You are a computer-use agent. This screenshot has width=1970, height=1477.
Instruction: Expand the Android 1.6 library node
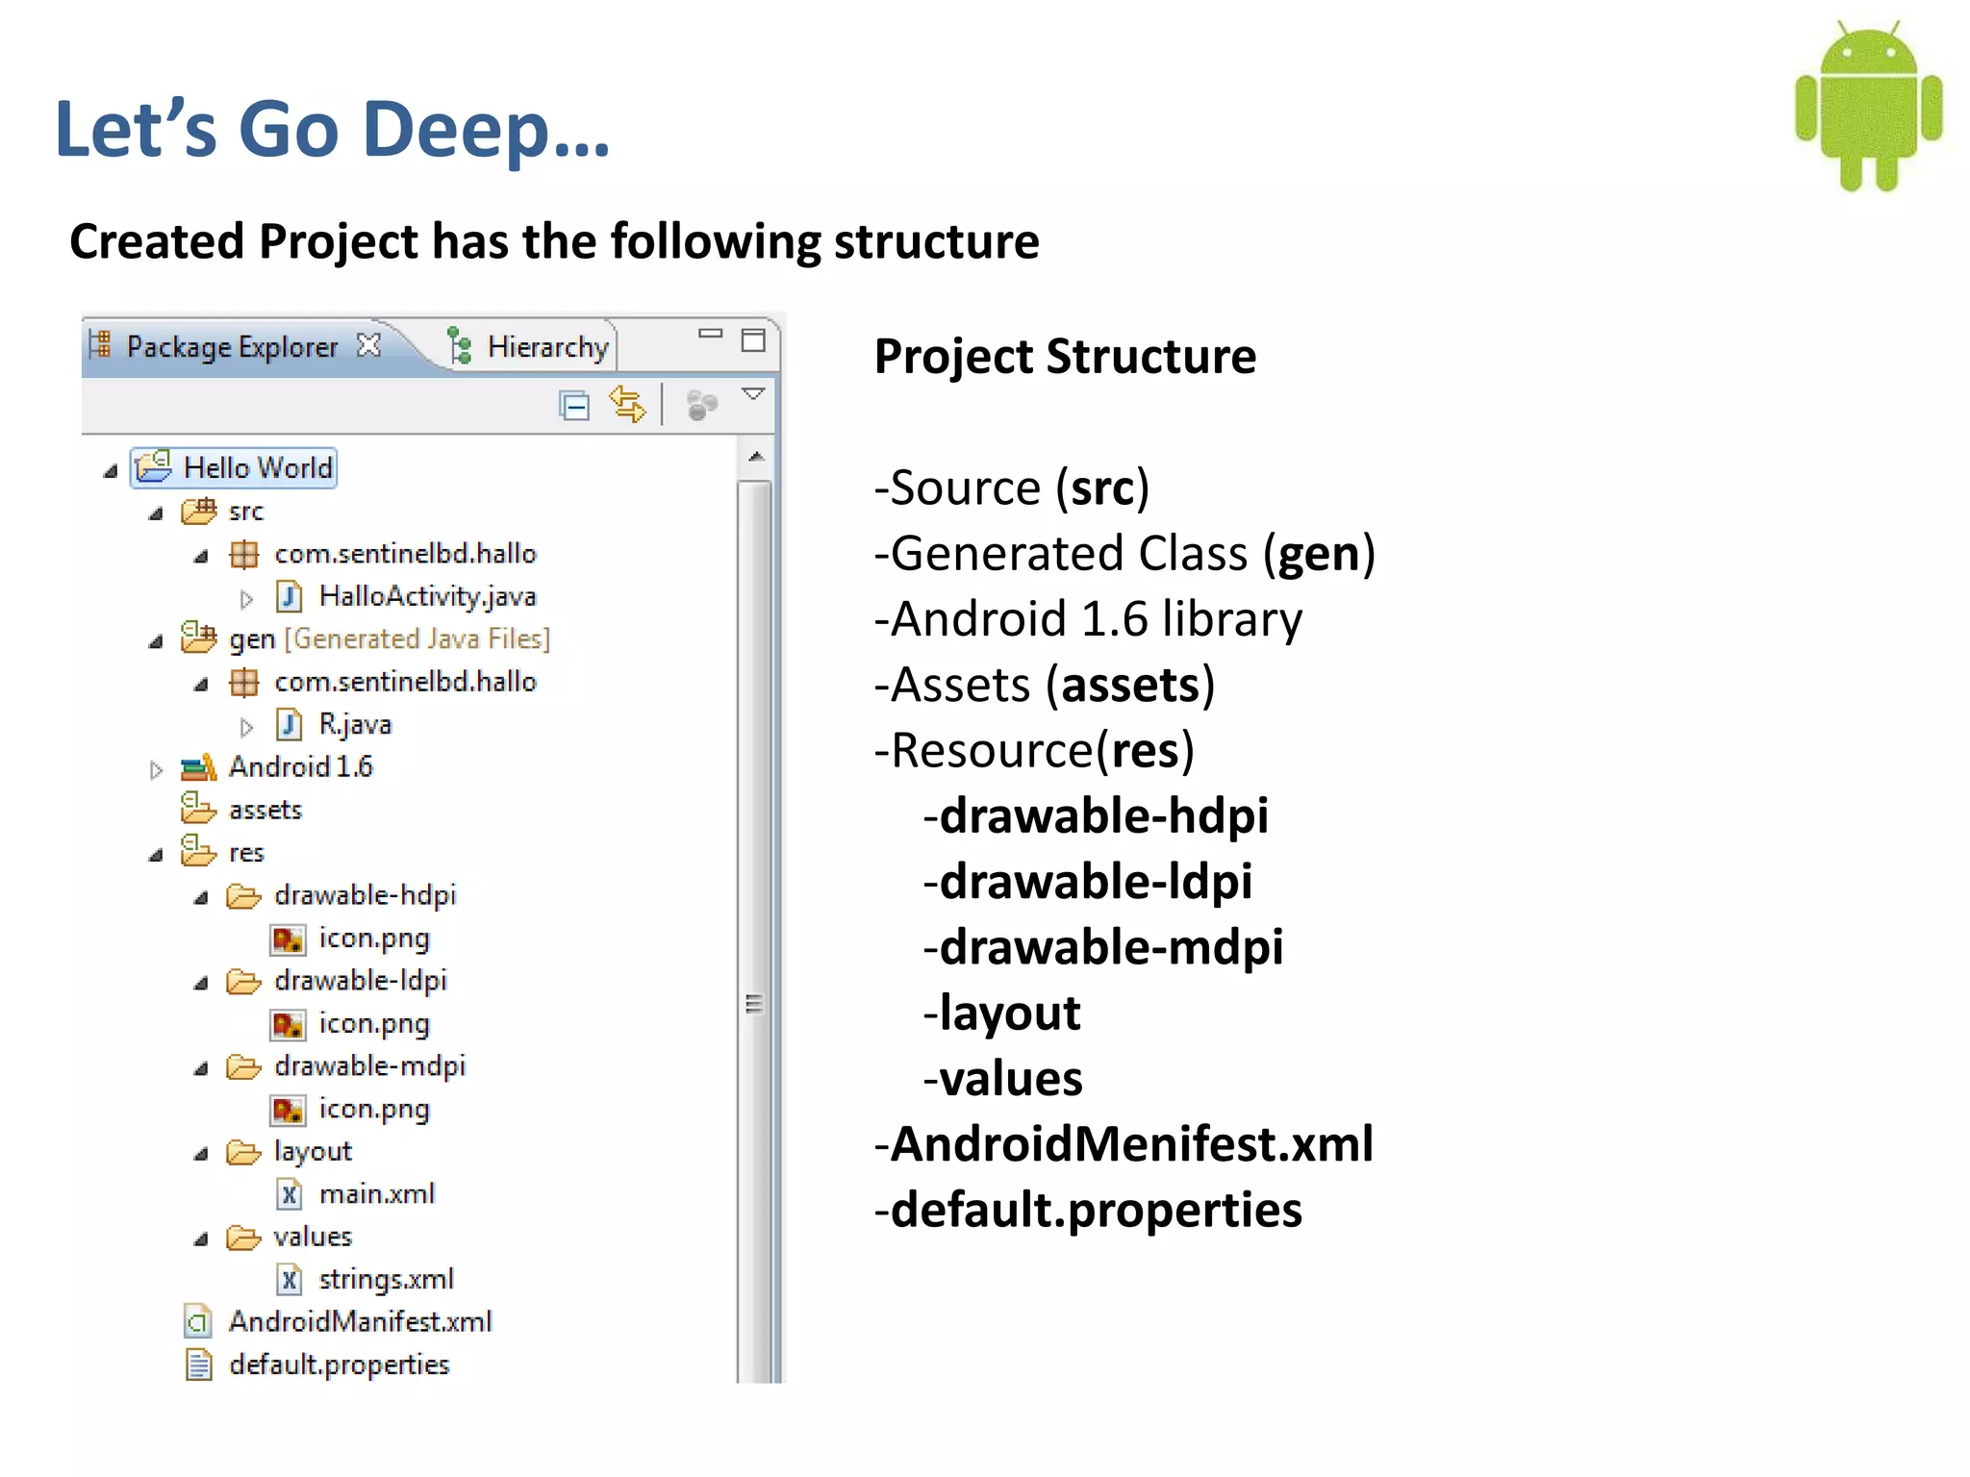(156, 770)
